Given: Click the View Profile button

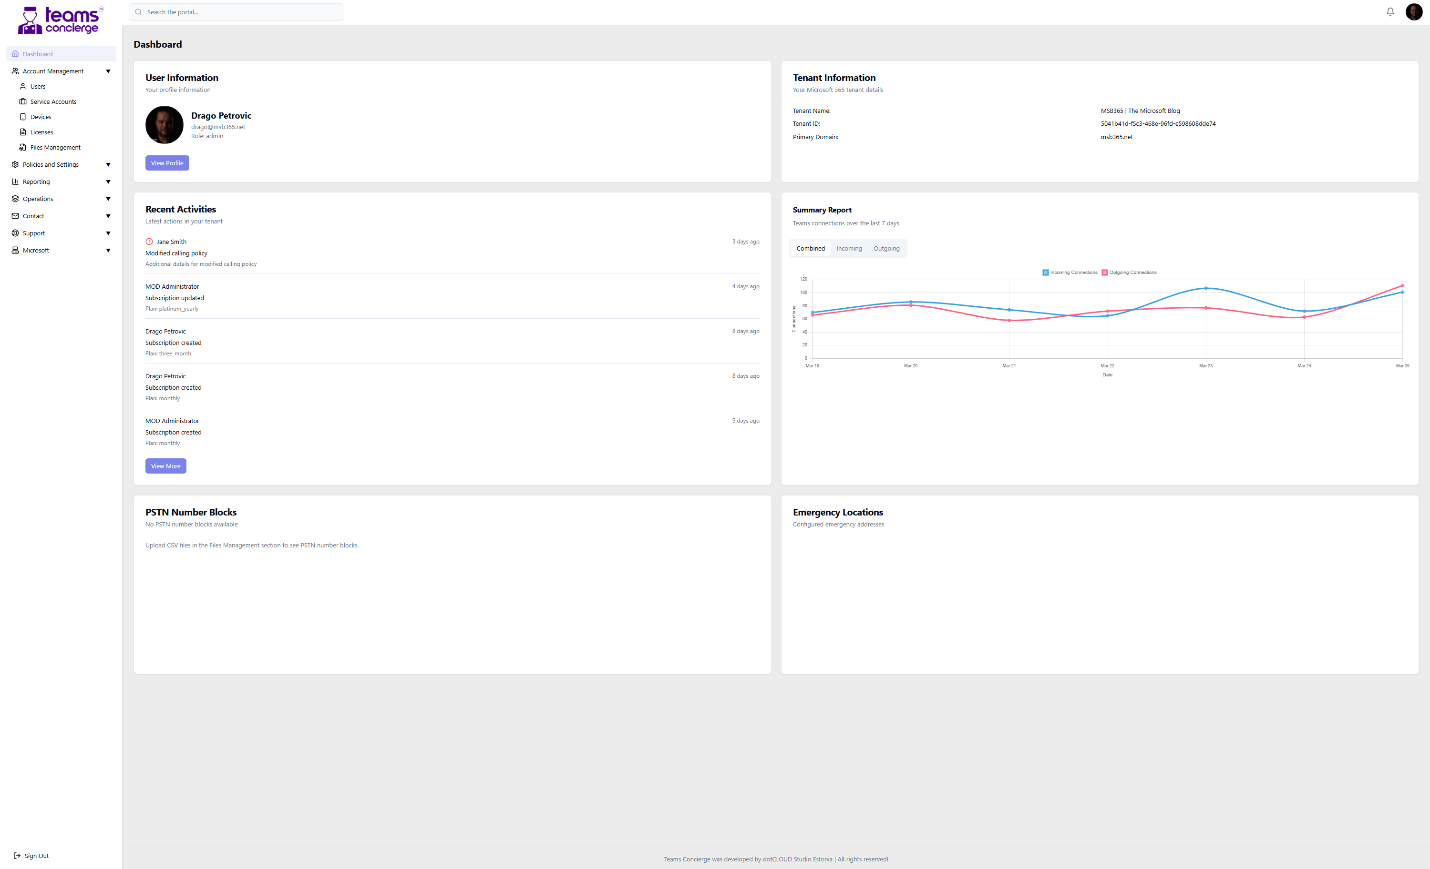Looking at the screenshot, I should pyautogui.click(x=167, y=163).
